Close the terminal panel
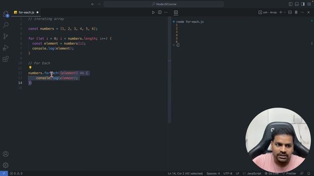Image resolution: width=314 pixels, height=176 pixels. point(309,12)
